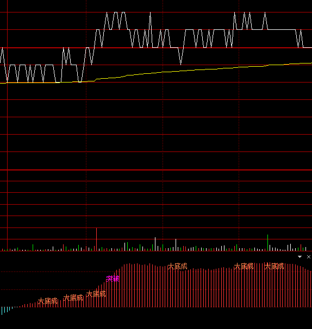Open the indicator panel dropdown triangle

pyautogui.click(x=299, y=257)
